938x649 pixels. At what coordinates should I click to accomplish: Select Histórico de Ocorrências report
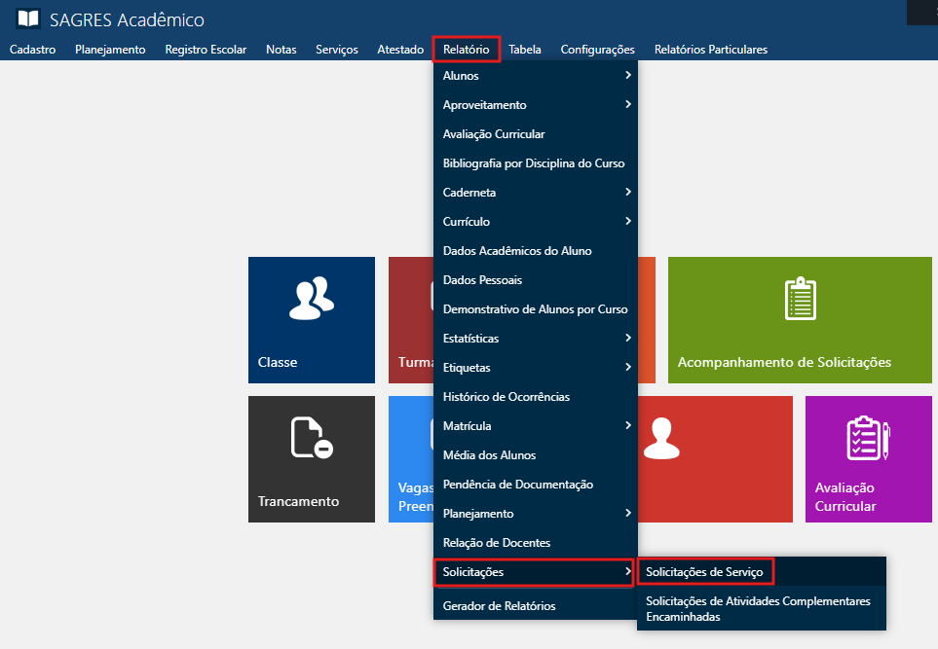coord(506,397)
